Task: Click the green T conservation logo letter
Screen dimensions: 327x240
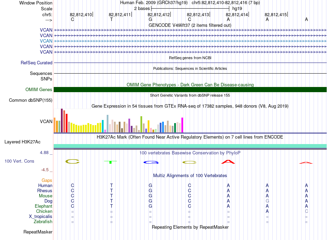Action: click(x=110, y=162)
